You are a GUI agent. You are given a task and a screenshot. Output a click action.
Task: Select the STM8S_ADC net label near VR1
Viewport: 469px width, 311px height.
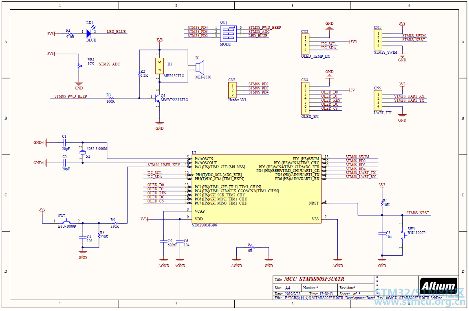coord(110,64)
